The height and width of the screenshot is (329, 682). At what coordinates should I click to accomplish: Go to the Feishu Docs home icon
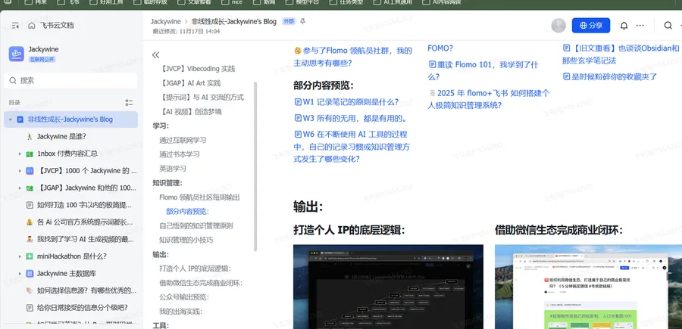(x=31, y=26)
